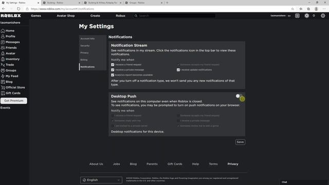329x185 pixels.
Task: Select the Notifications settings tab
Action: coord(93,67)
